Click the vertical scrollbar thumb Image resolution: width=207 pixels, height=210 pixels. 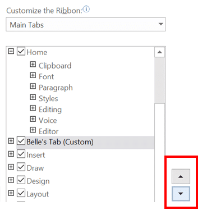tap(159, 80)
